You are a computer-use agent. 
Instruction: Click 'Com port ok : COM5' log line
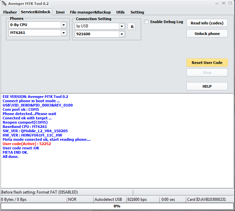21,109
